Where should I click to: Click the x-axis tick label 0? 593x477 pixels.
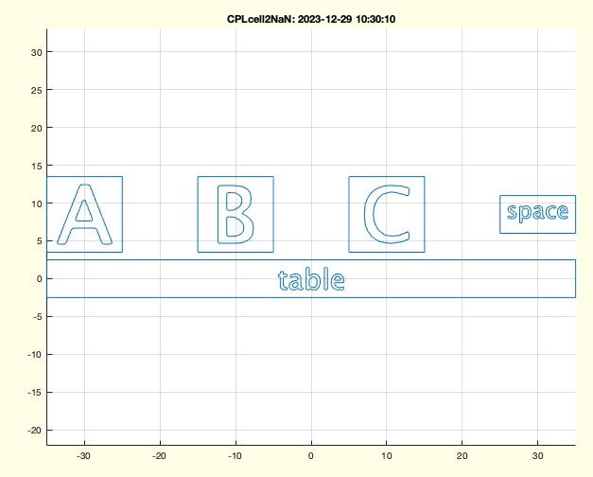coord(311,455)
